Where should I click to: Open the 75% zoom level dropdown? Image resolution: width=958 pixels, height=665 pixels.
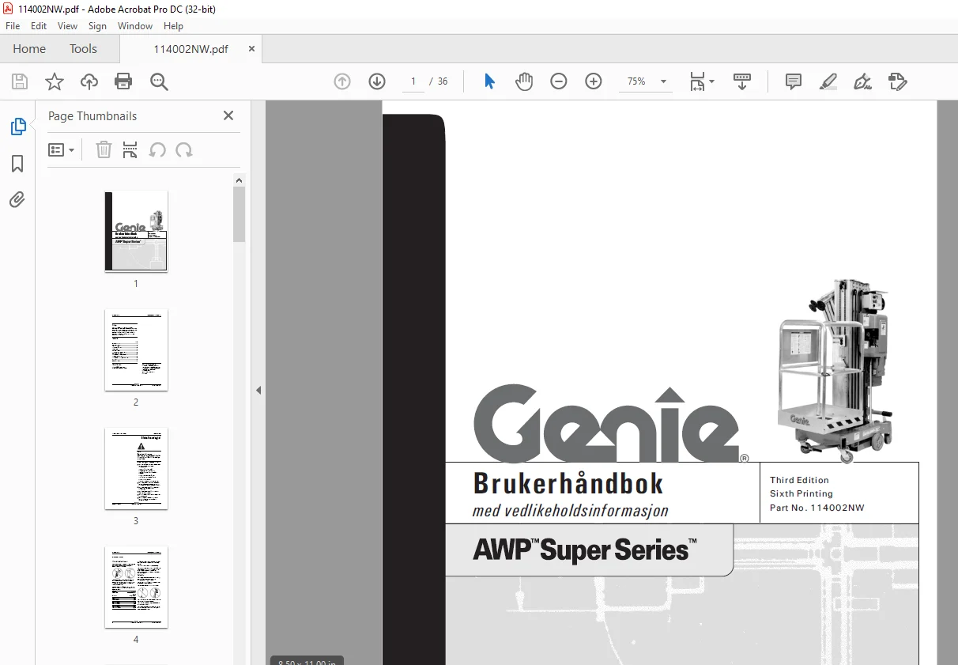coord(645,81)
